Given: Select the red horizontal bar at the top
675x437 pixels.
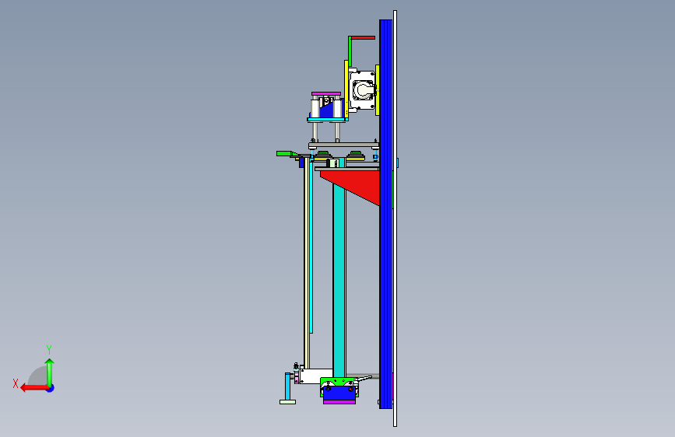Looking at the screenshot, I should (x=363, y=38).
